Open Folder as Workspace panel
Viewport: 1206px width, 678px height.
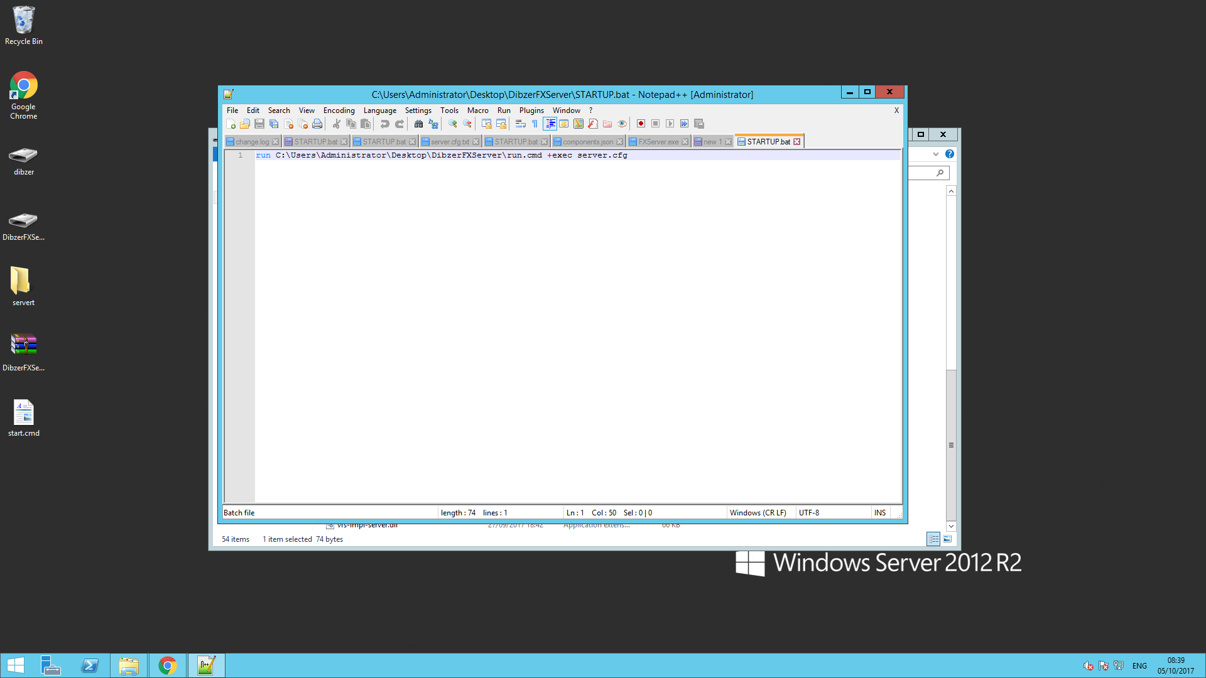click(x=607, y=124)
